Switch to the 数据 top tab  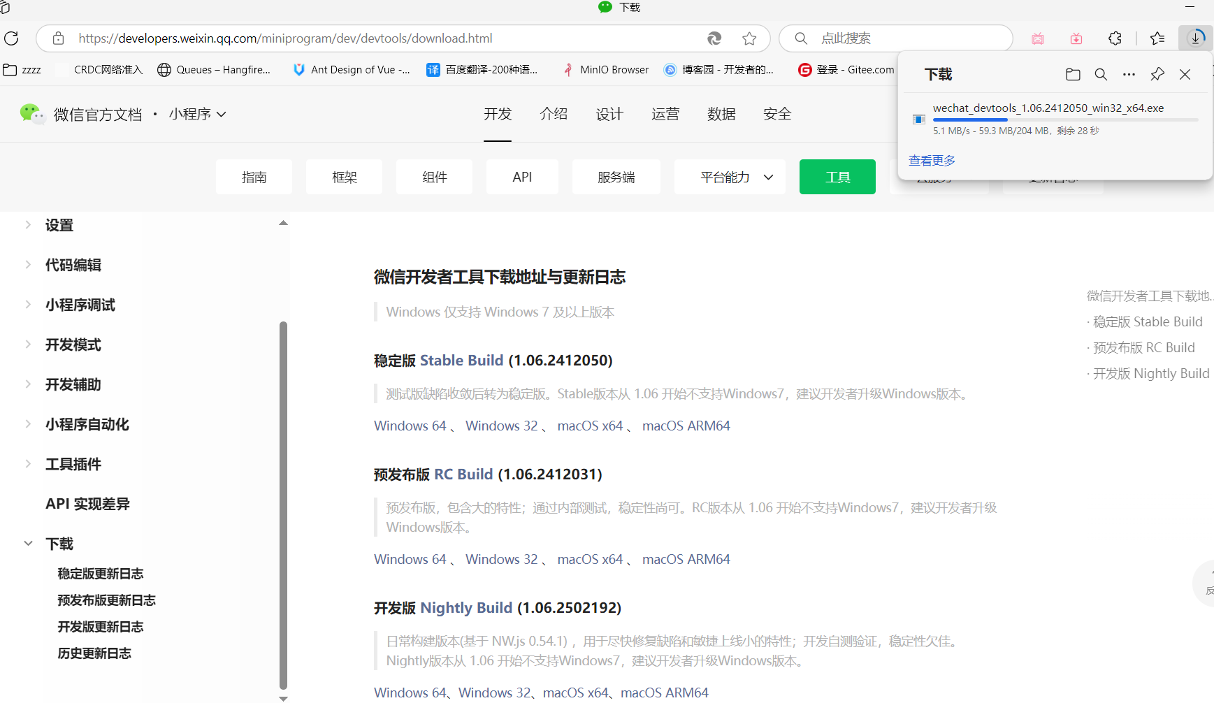pyautogui.click(x=721, y=114)
